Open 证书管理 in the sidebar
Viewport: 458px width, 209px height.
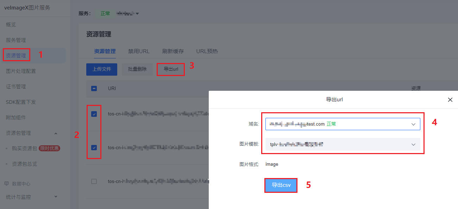[16, 87]
